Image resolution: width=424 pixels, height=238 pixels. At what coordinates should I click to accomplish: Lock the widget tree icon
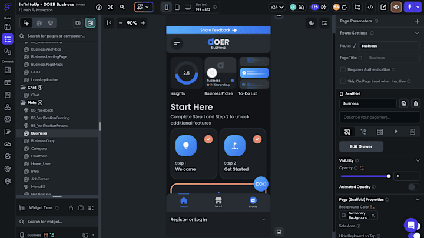tap(71, 208)
